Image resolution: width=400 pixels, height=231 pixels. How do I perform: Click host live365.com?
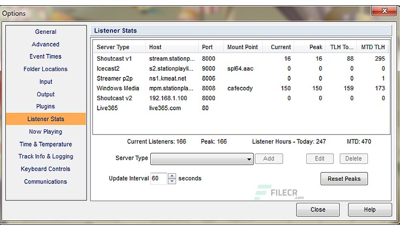pyautogui.click(x=165, y=108)
